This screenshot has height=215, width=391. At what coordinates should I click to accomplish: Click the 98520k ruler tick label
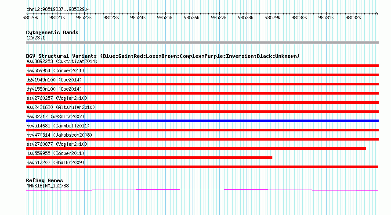(30, 18)
